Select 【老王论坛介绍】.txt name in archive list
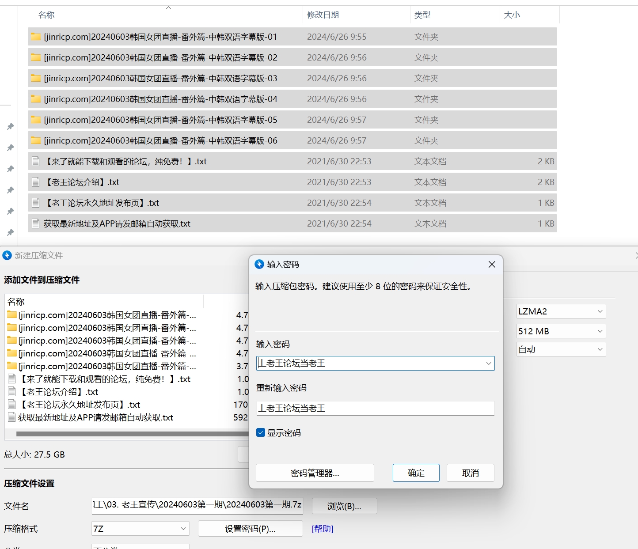Image resolution: width=638 pixels, height=549 pixels. [58, 392]
